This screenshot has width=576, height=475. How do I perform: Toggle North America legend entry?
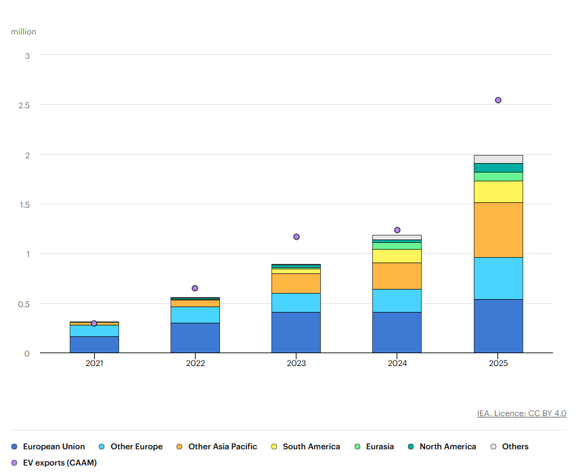click(442, 447)
